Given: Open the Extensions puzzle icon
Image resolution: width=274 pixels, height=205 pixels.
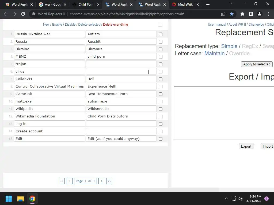Looking at the screenshot, I should (242, 14).
